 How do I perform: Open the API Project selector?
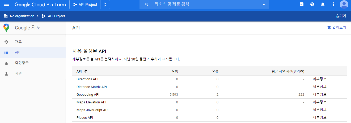85,5
